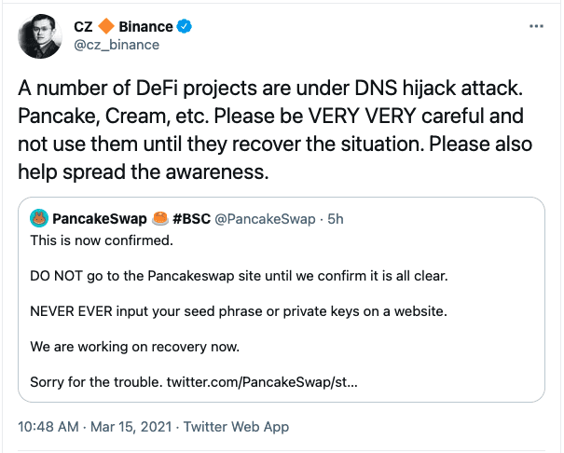Viewport: 564px width, 453px height.
Task: Click the pancake emoji beside PancakeSwap name
Action: (158, 219)
